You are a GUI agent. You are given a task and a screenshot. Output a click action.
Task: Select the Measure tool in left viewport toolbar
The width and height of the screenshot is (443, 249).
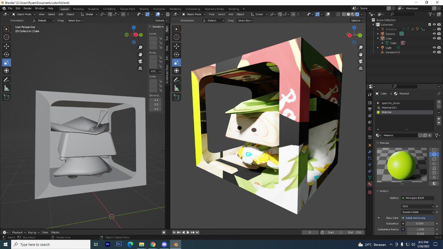pyautogui.click(x=7, y=88)
